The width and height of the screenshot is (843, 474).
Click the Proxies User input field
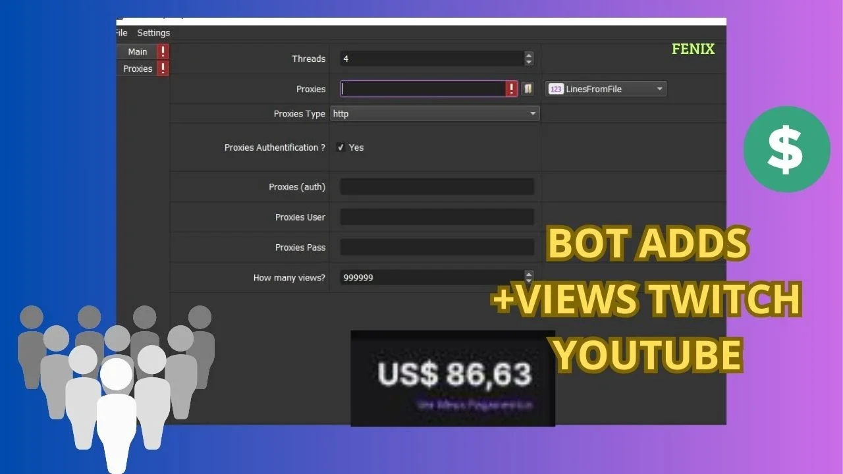tap(437, 217)
